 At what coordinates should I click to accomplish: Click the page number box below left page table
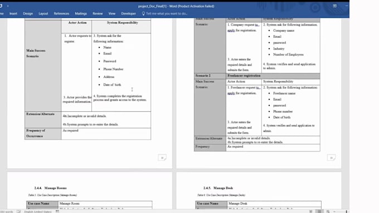click(162, 158)
